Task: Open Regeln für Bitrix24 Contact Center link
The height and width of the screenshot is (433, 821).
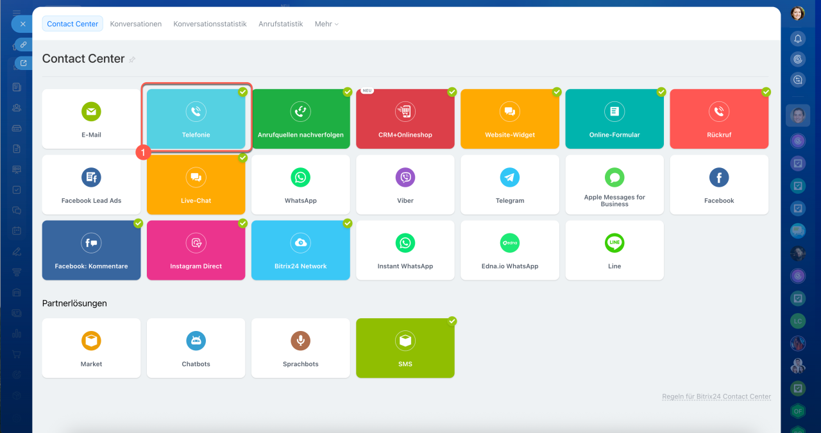Action: 716,396
